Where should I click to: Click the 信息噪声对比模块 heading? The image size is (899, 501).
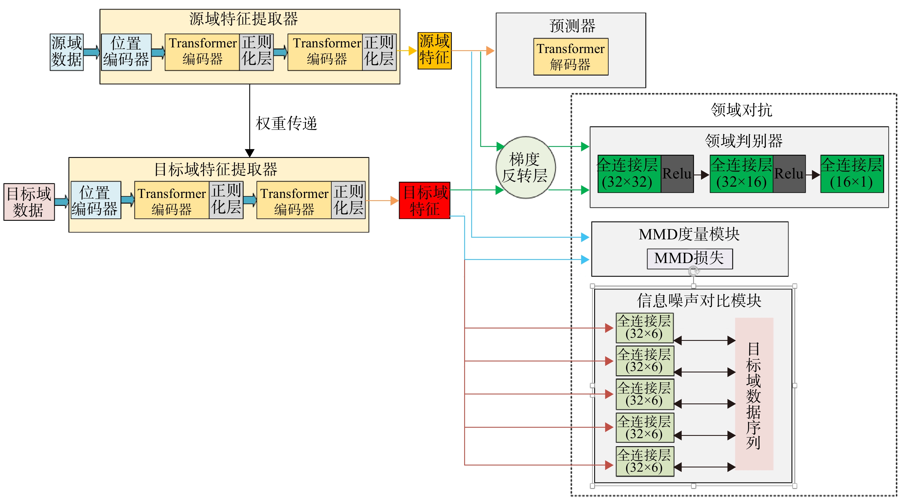point(699,300)
